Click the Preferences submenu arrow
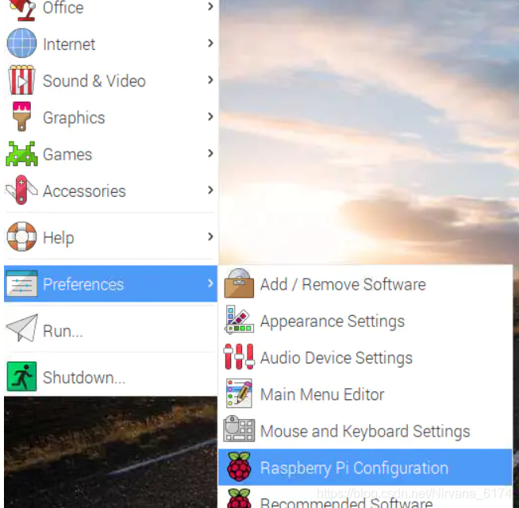Image resolution: width=519 pixels, height=508 pixels. click(x=210, y=283)
